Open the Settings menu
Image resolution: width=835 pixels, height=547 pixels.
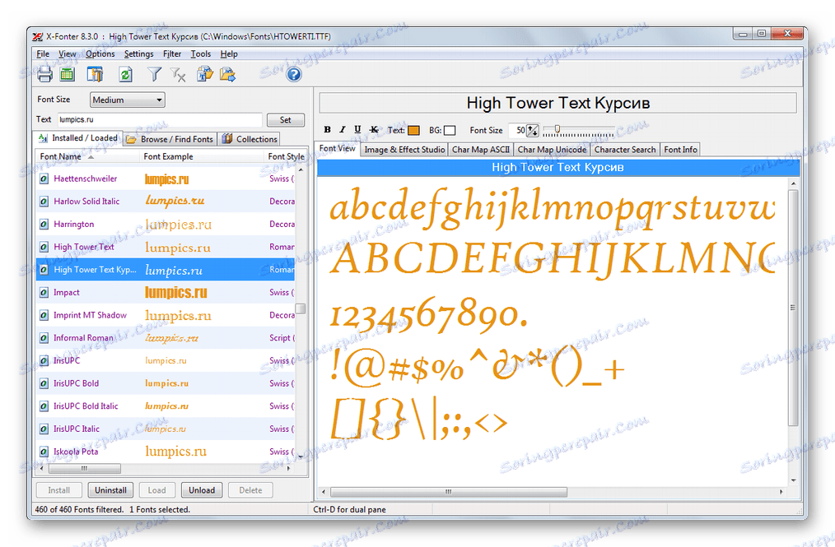(x=138, y=53)
